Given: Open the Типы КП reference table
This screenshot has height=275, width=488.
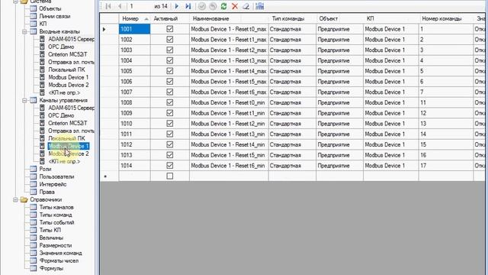Looking at the screenshot, I should pos(50,230).
